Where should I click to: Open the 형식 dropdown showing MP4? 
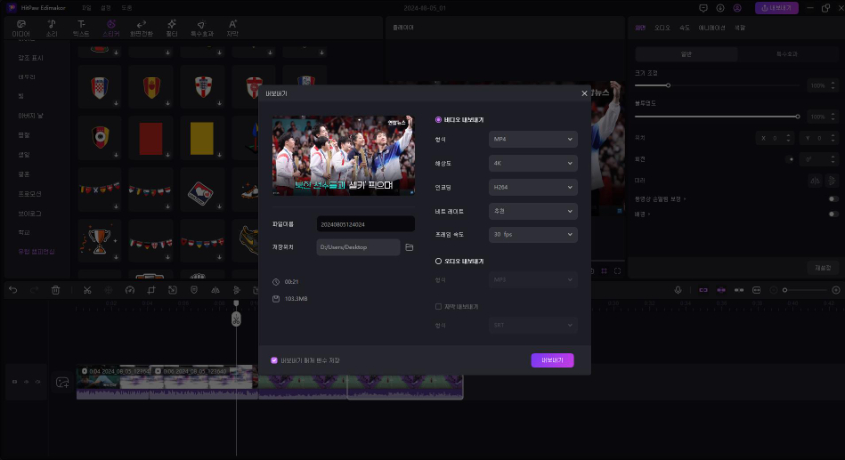coord(533,140)
